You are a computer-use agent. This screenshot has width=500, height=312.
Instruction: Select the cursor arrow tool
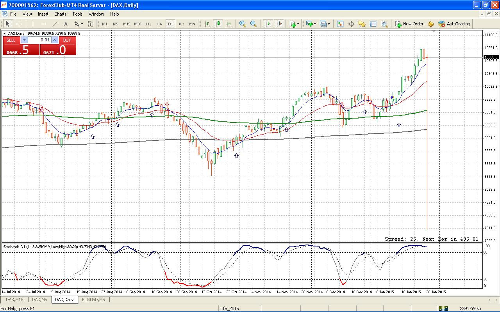coord(7,24)
